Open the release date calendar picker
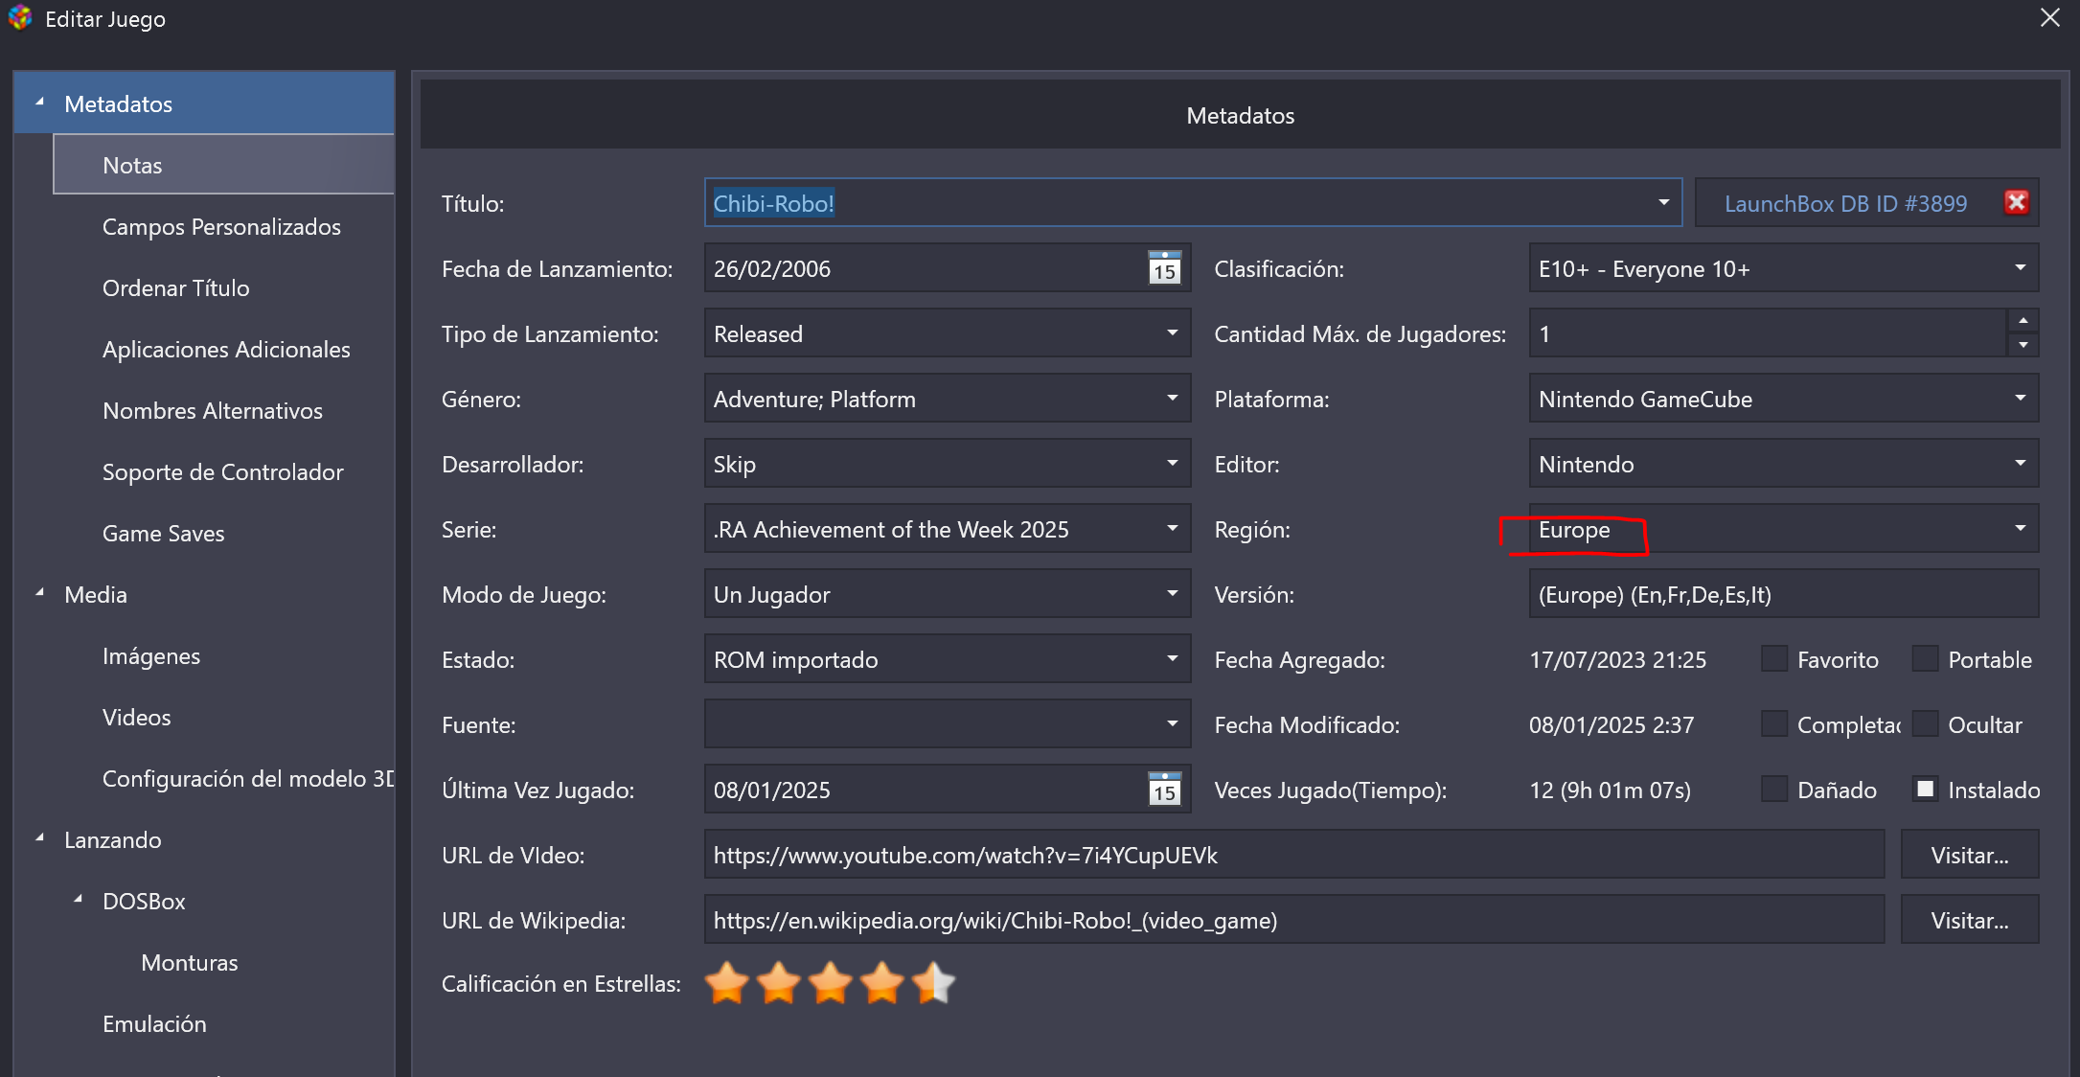Screen dimensions: 2080x1077 pyautogui.click(x=1164, y=268)
